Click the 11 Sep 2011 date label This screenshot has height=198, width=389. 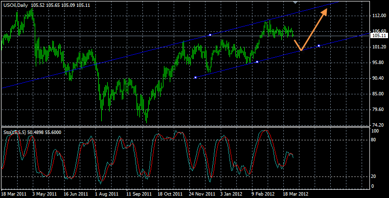coord(138,194)
